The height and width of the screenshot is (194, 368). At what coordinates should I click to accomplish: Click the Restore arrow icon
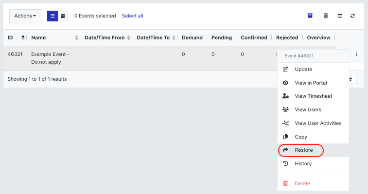click(285, 150)
